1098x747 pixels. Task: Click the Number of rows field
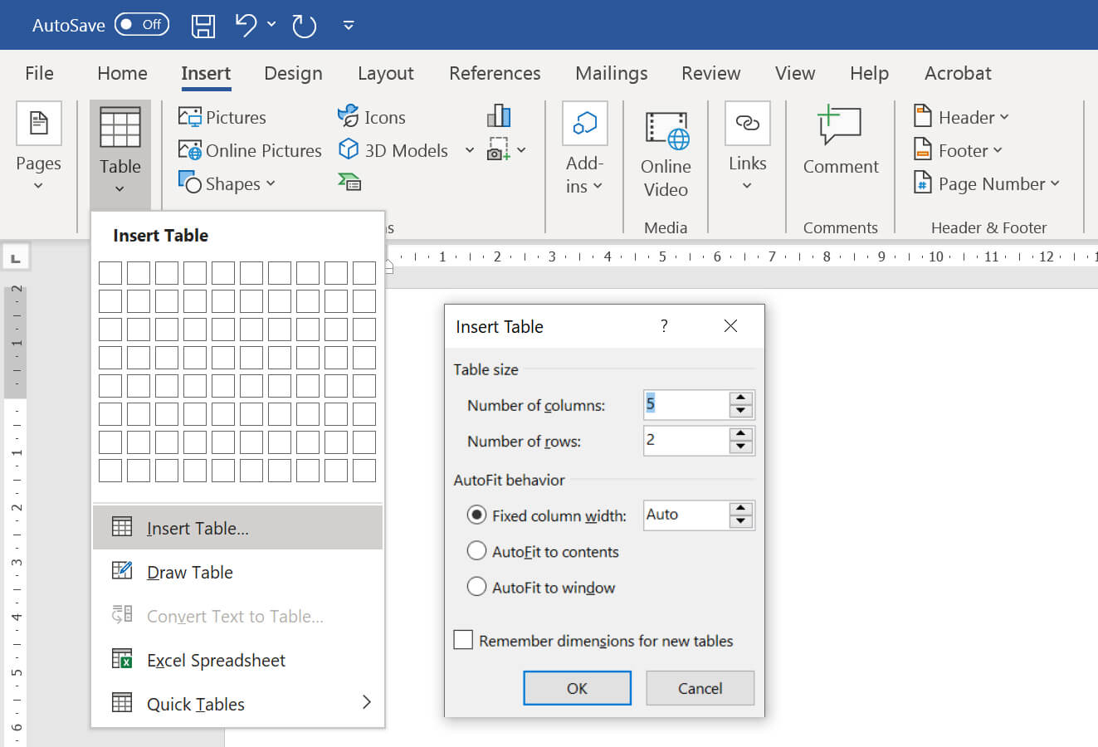click(686, 441)
